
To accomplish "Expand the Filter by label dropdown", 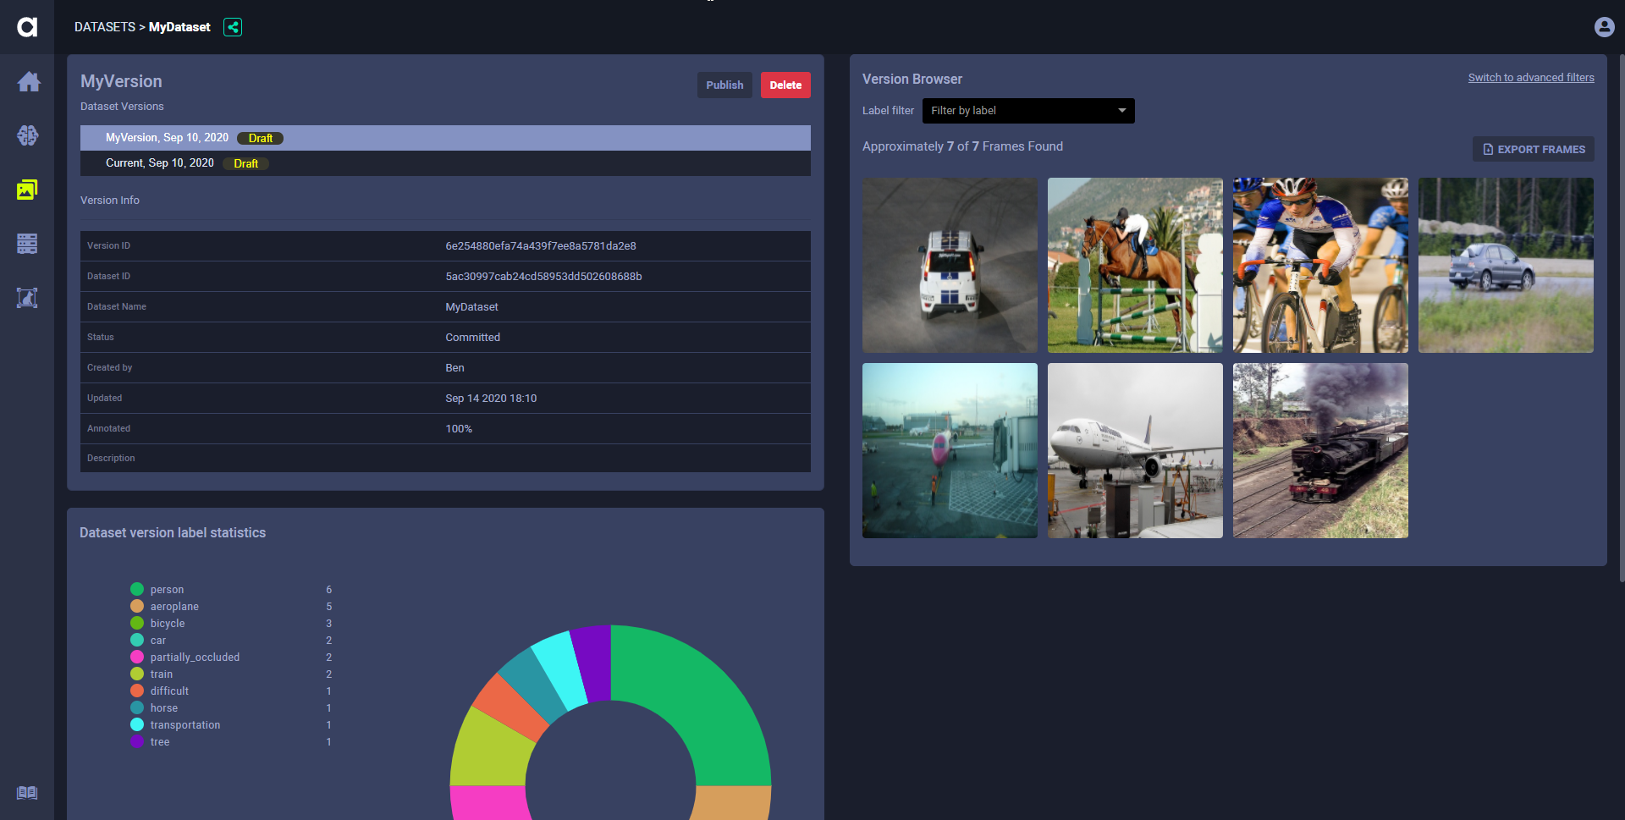I will point(1027,111).
